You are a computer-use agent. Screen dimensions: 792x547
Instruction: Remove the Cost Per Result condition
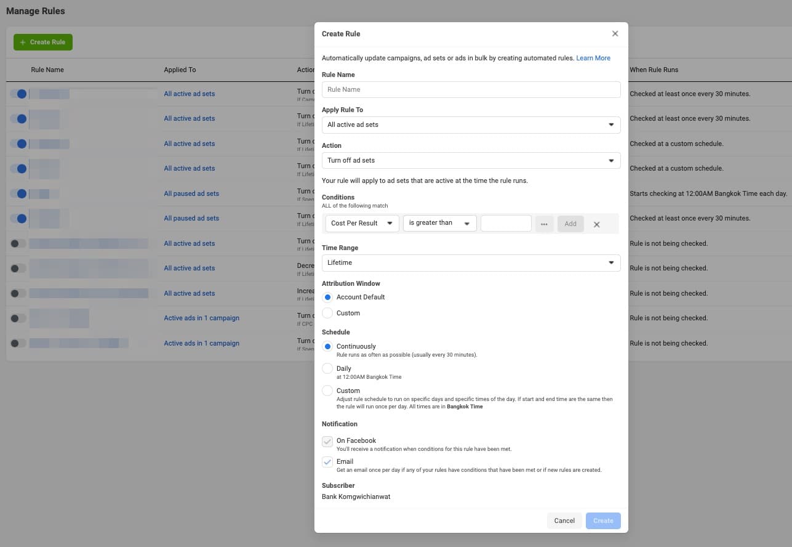pos(596,224)
